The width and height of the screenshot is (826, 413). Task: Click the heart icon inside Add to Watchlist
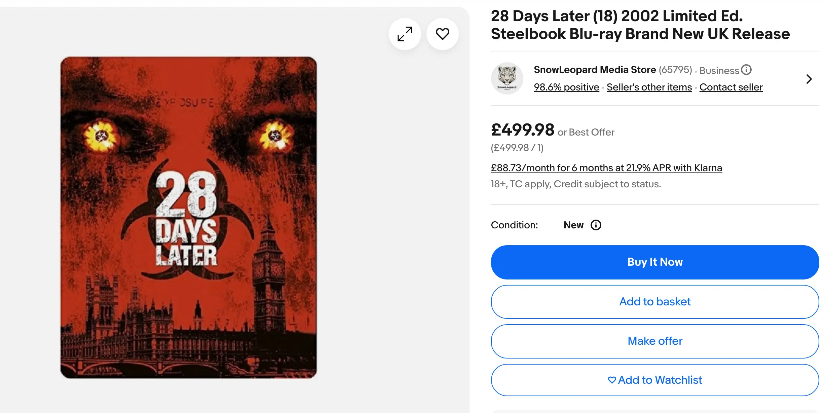pyautogui.click(x=612, y=380)
